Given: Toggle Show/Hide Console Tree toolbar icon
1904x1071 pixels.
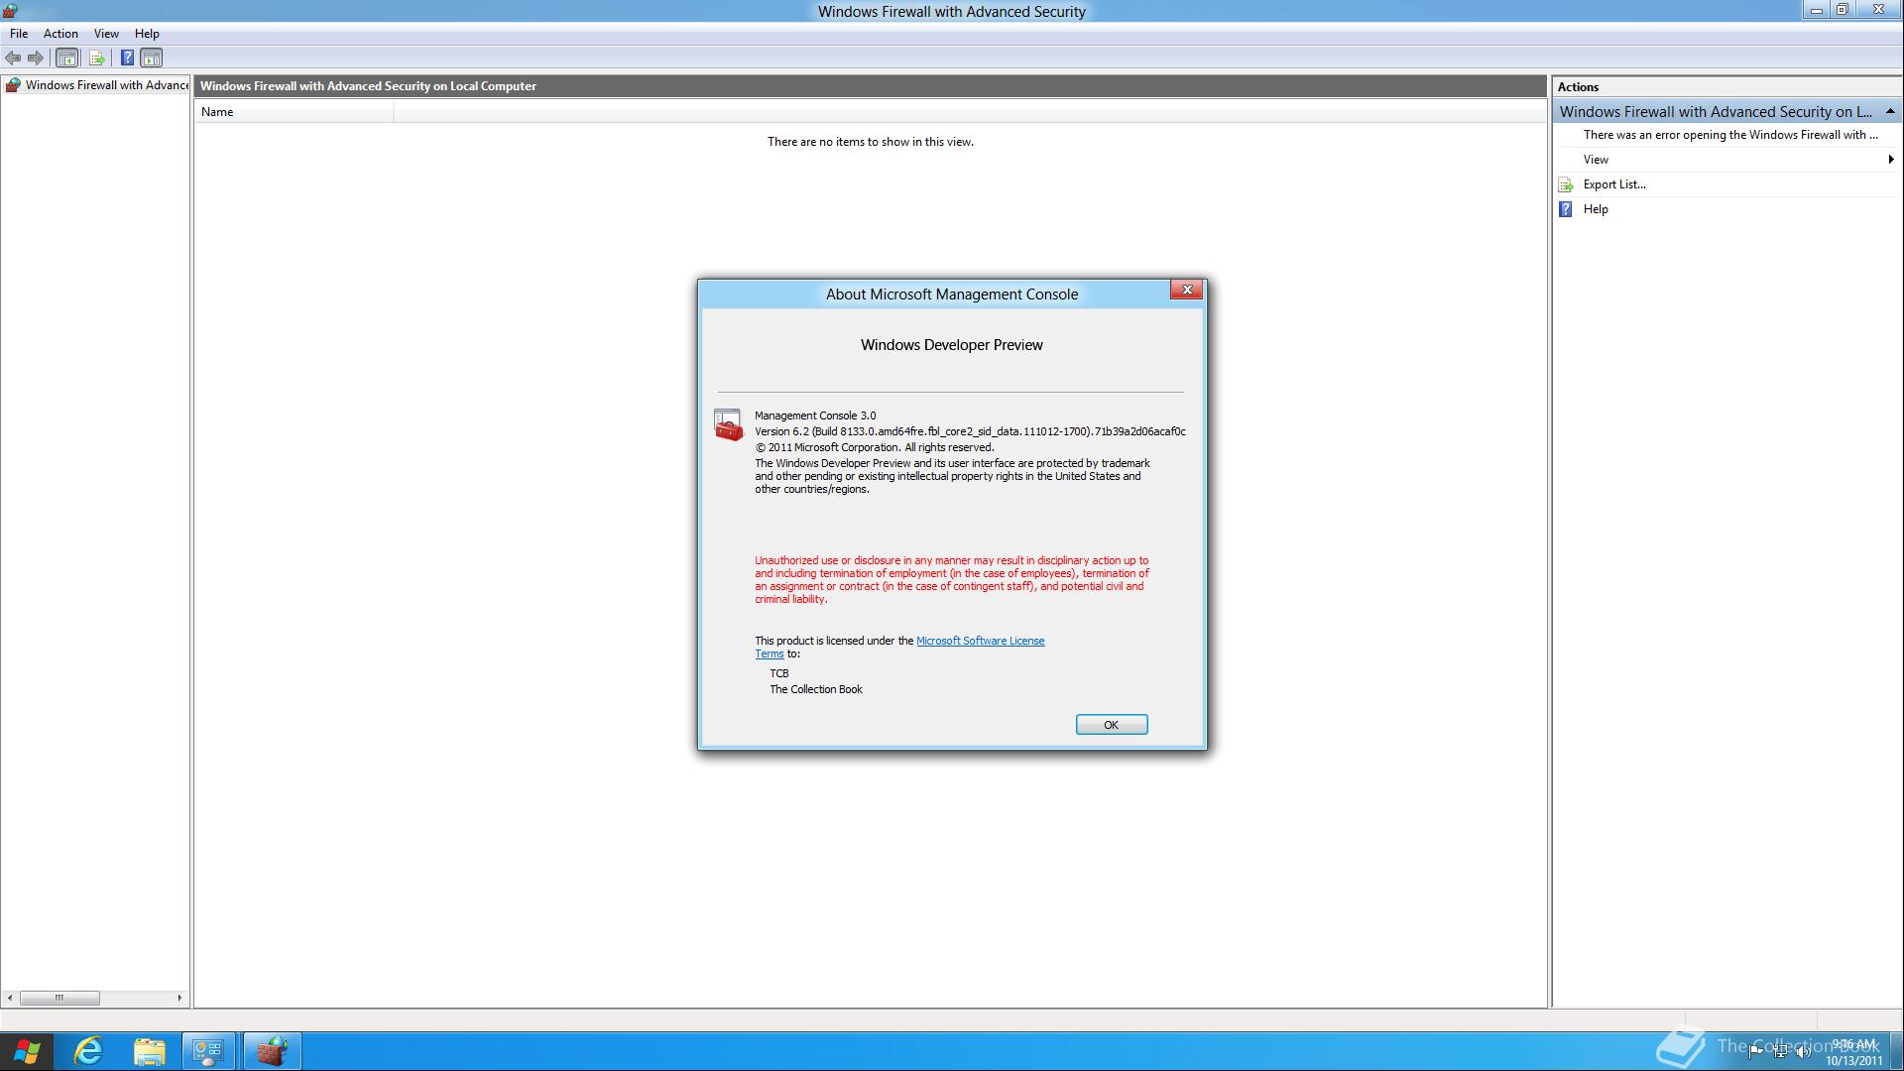Looking at the screenshot, I should coord(66,59).
